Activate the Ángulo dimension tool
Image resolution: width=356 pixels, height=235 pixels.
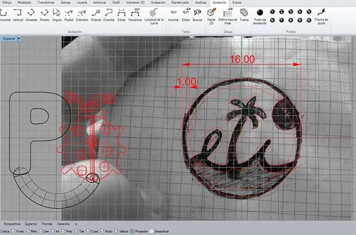click(x=57, y=13)
